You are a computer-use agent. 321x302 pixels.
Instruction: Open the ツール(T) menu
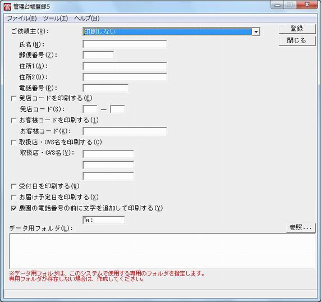[x=56, y=19]
